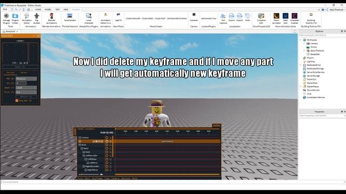
Task: Open the Rig Builder tool
Action: click(37, 18)
